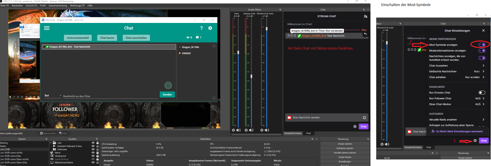The height and width of the screenshot is (166, 491).
Task: Enable Nur-Emotes-Chat toggle
Action: pyautogui.click(x=482, y=93)
